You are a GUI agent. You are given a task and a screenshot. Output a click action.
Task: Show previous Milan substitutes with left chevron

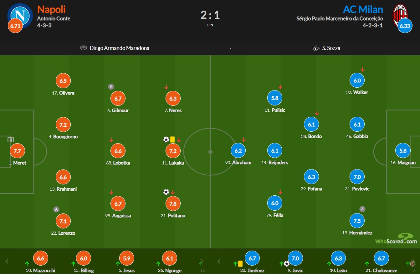click(x=219, y=261)
